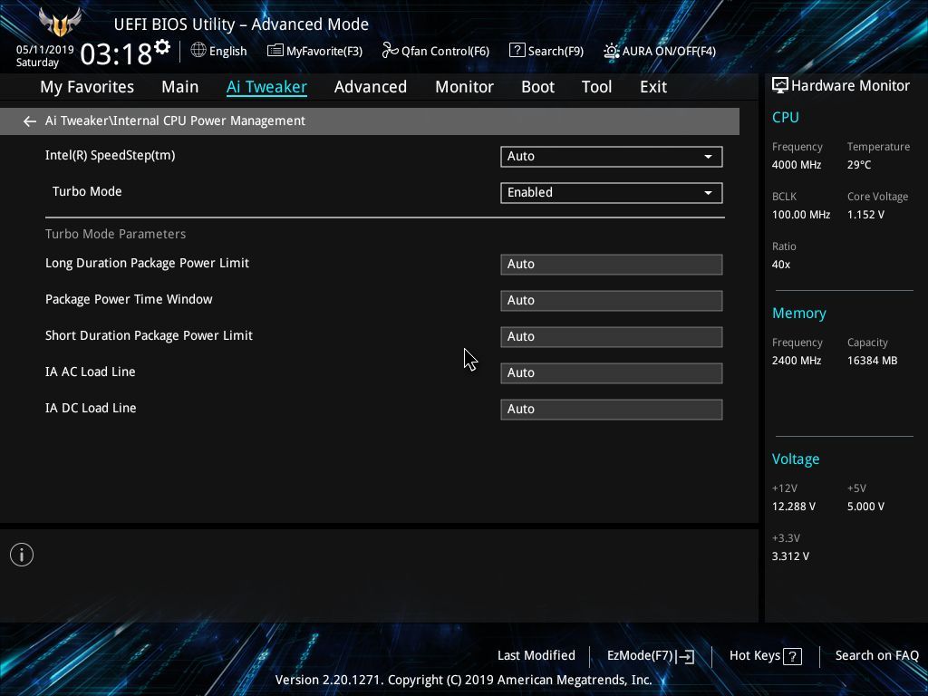Click +3.3V 3.312 V reading

(x=790, y=556)
